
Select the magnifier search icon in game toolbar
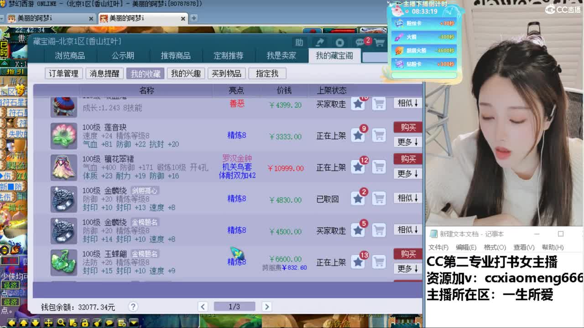pos(61,323)
